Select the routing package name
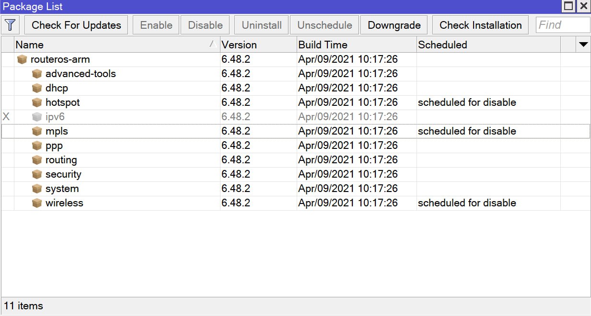Viewport: 591px width, 316px height. tap(61, 160)
